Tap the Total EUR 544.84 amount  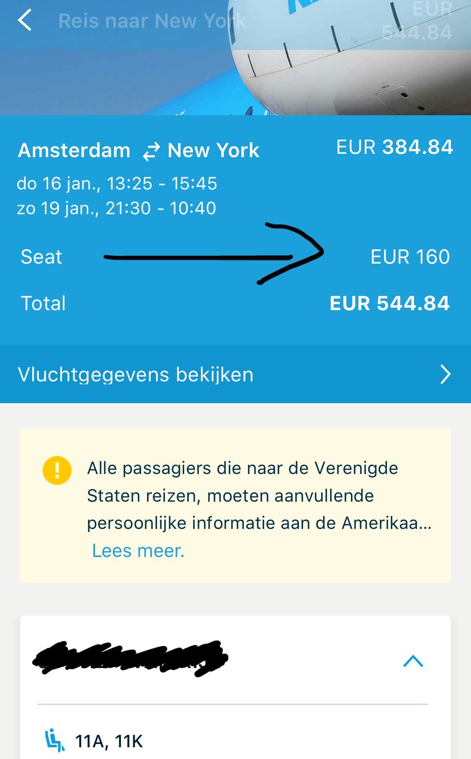click(x=390, y=303)
